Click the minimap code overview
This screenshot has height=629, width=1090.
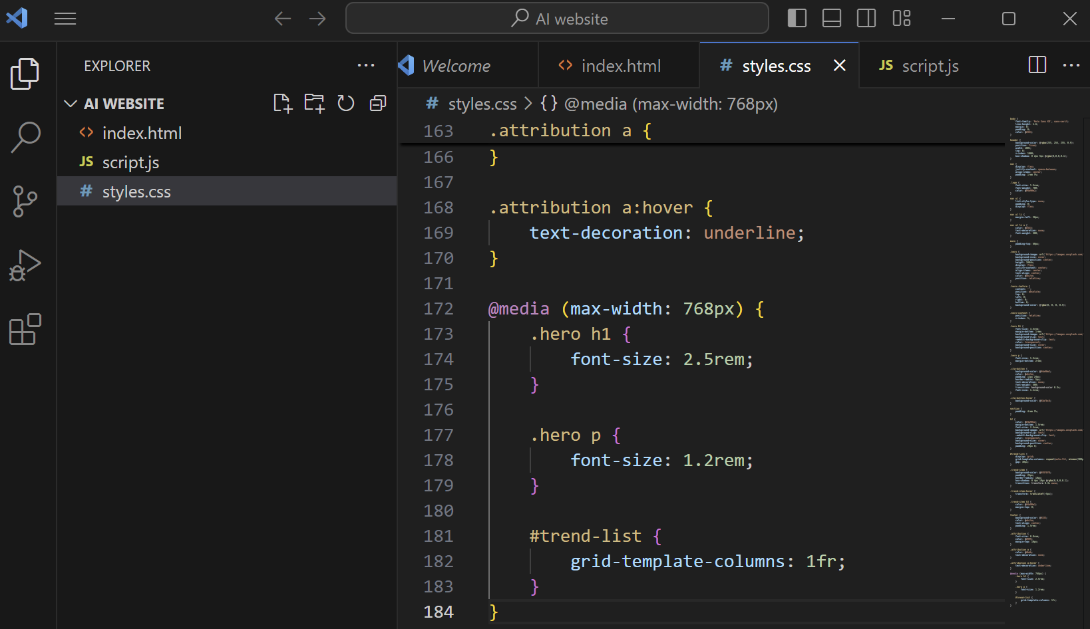pos(1045,362)
